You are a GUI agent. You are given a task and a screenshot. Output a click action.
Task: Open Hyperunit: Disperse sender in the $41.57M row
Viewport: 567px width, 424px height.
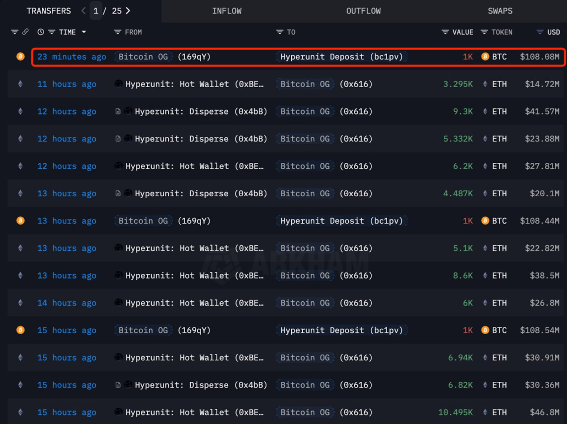coord(201,111)
